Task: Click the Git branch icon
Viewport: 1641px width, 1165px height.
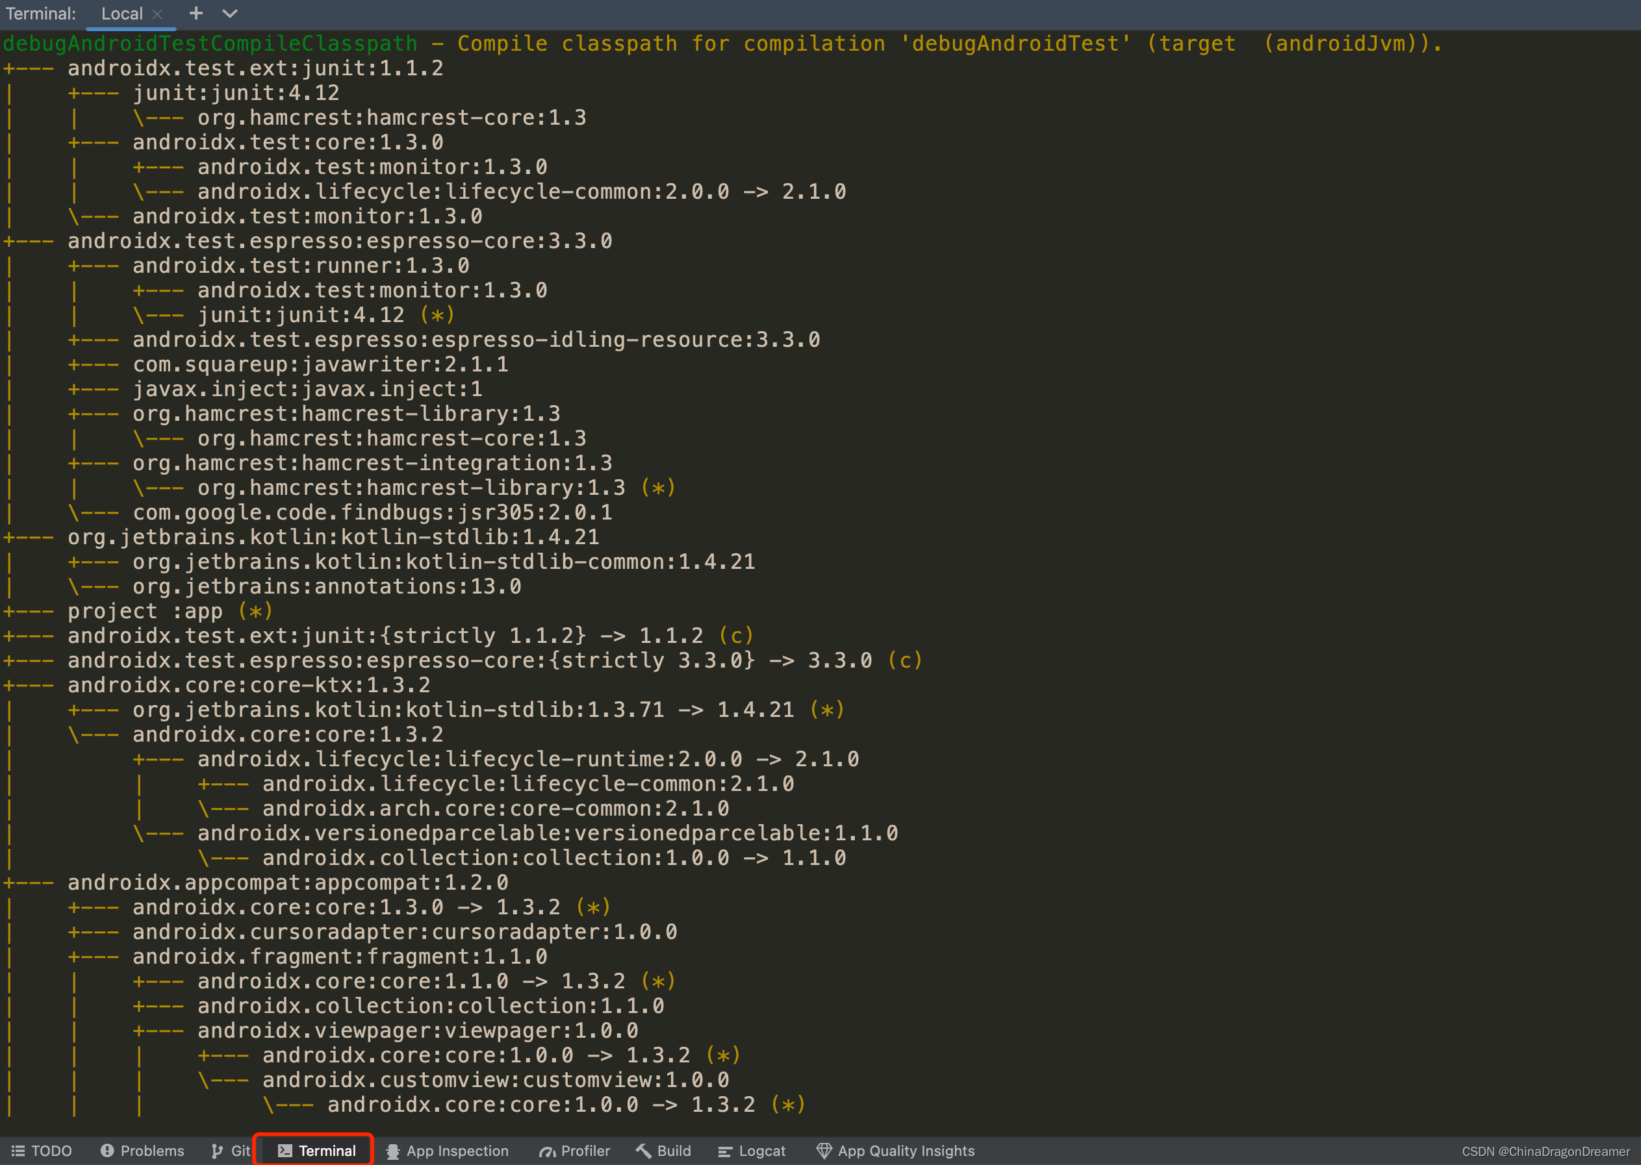Action: coord(217,1151)
